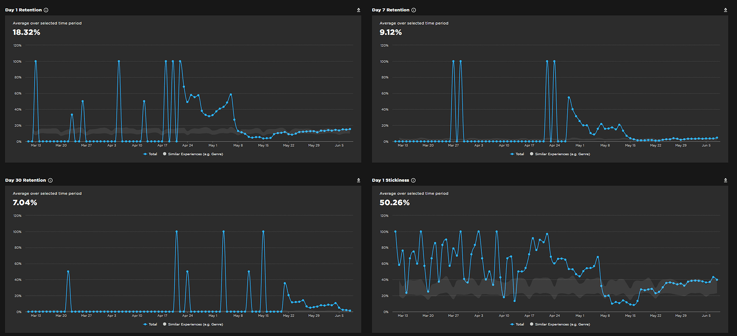Toggle Total series in Day 1 Retention legend
The image size is (737, 336).
(150, 154)
